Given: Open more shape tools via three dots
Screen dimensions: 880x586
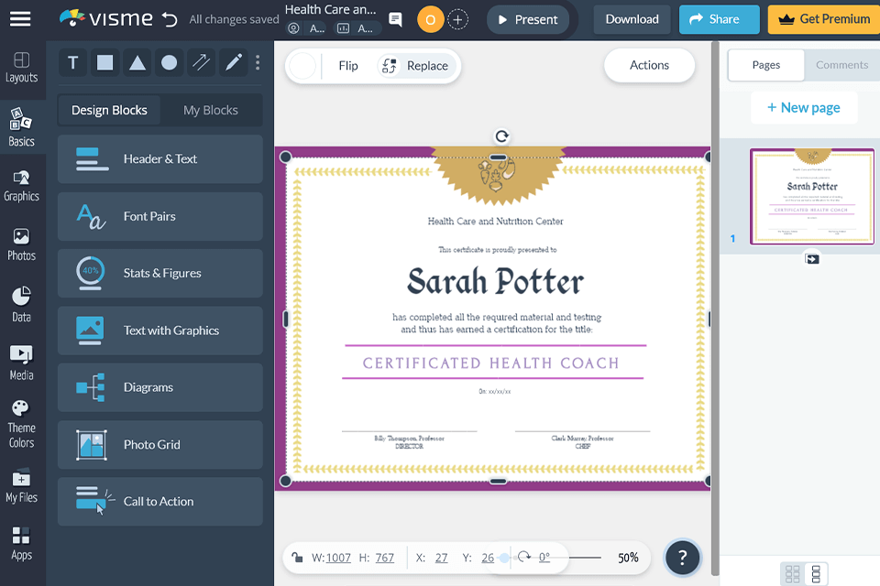Looking at the screenshot, I should [x=258, y=62].
